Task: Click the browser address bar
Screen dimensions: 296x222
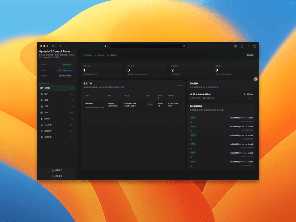Action: [148, 46]
